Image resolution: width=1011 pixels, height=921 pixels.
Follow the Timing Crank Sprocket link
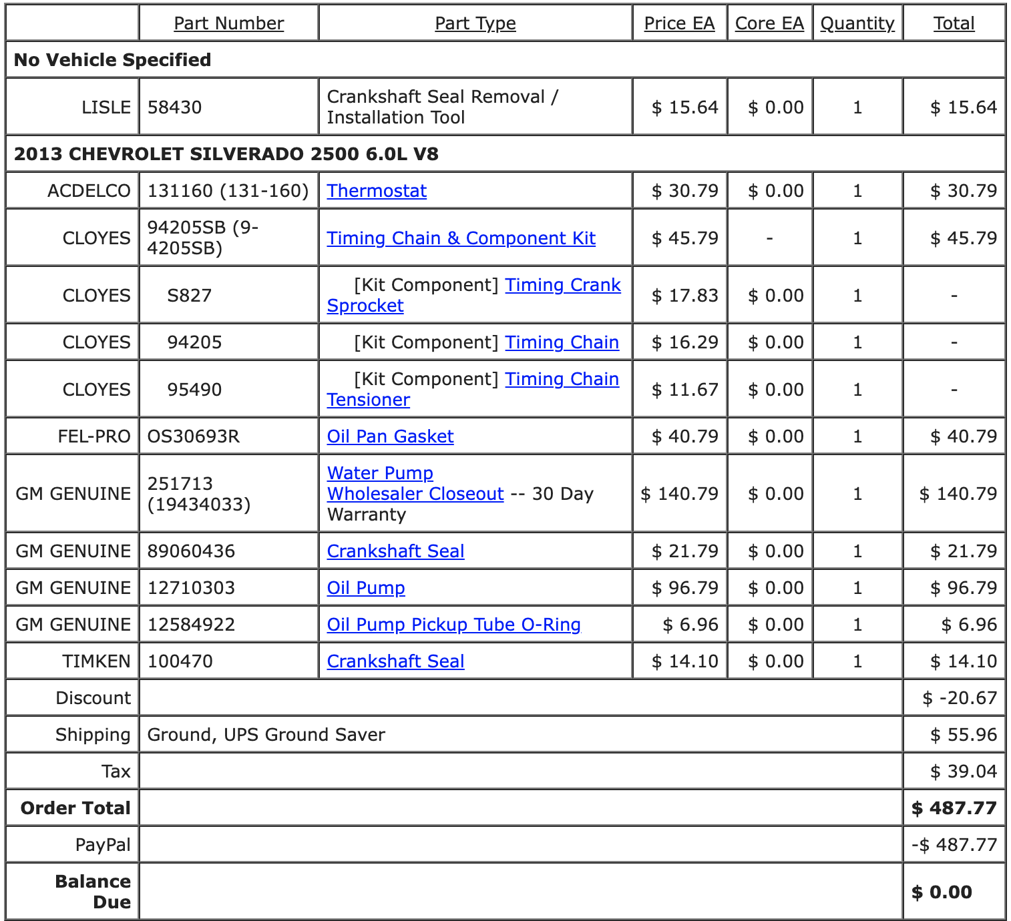click(x=474, y=295)
